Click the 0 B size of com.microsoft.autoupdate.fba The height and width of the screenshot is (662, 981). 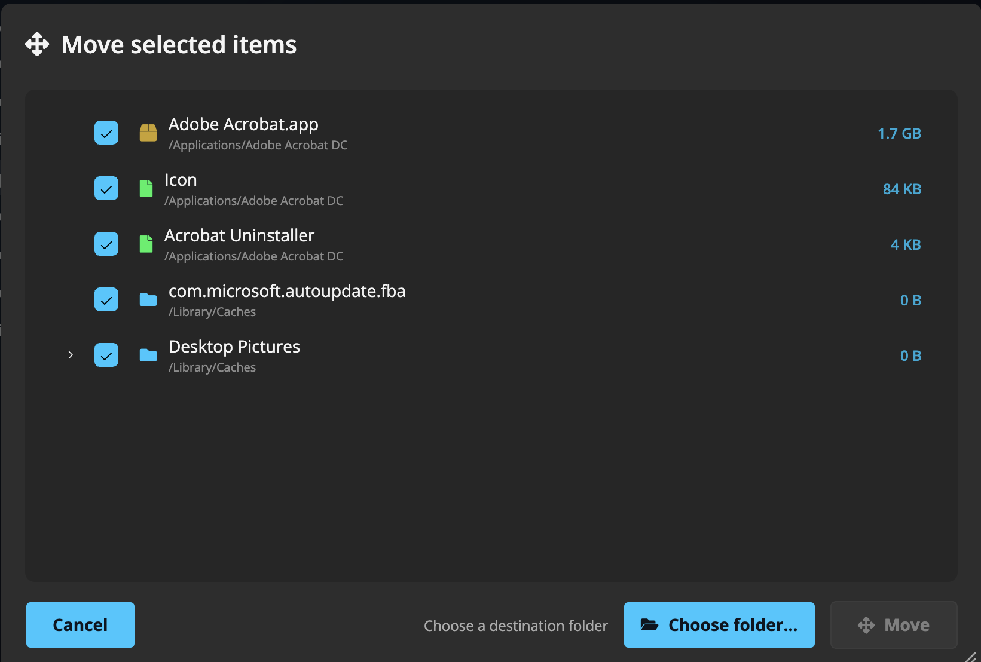click(x=910, y=300)
